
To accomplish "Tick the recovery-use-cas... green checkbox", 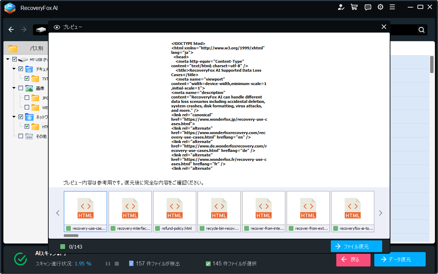I will tap(68, 228).
